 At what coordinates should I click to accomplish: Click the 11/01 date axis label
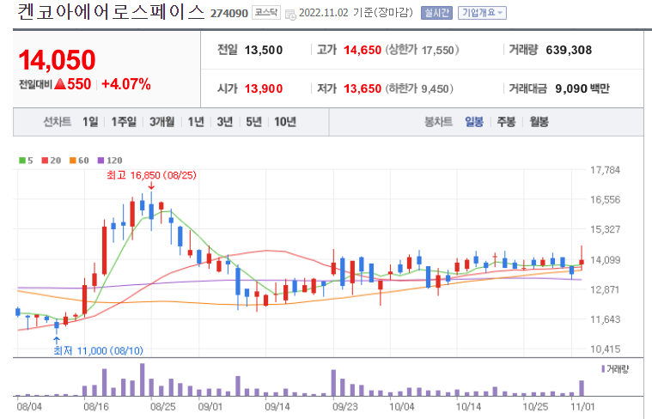(x=582, y=406)
